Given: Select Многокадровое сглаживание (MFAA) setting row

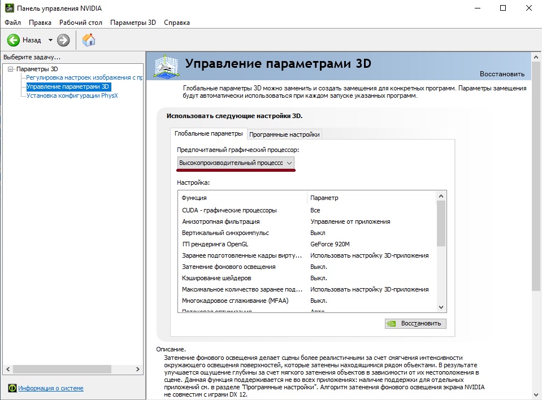Looking at the screenshot, I should [x=307, y=301].
